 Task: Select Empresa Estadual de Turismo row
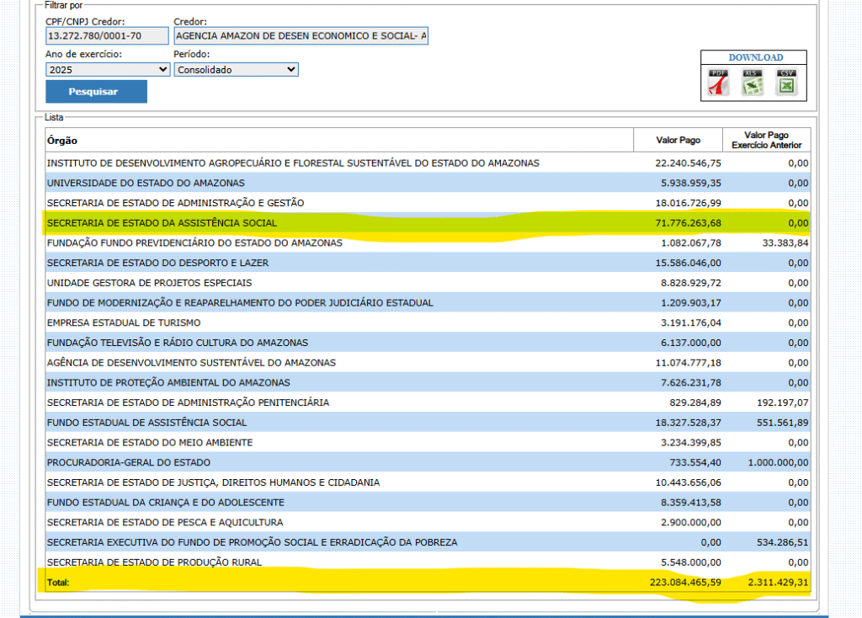tap(428, 322)
